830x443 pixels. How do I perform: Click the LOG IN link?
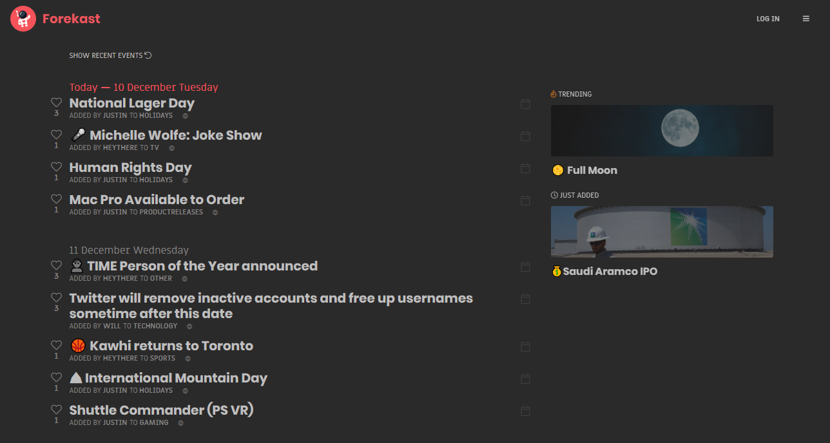(x=767, y=19)
